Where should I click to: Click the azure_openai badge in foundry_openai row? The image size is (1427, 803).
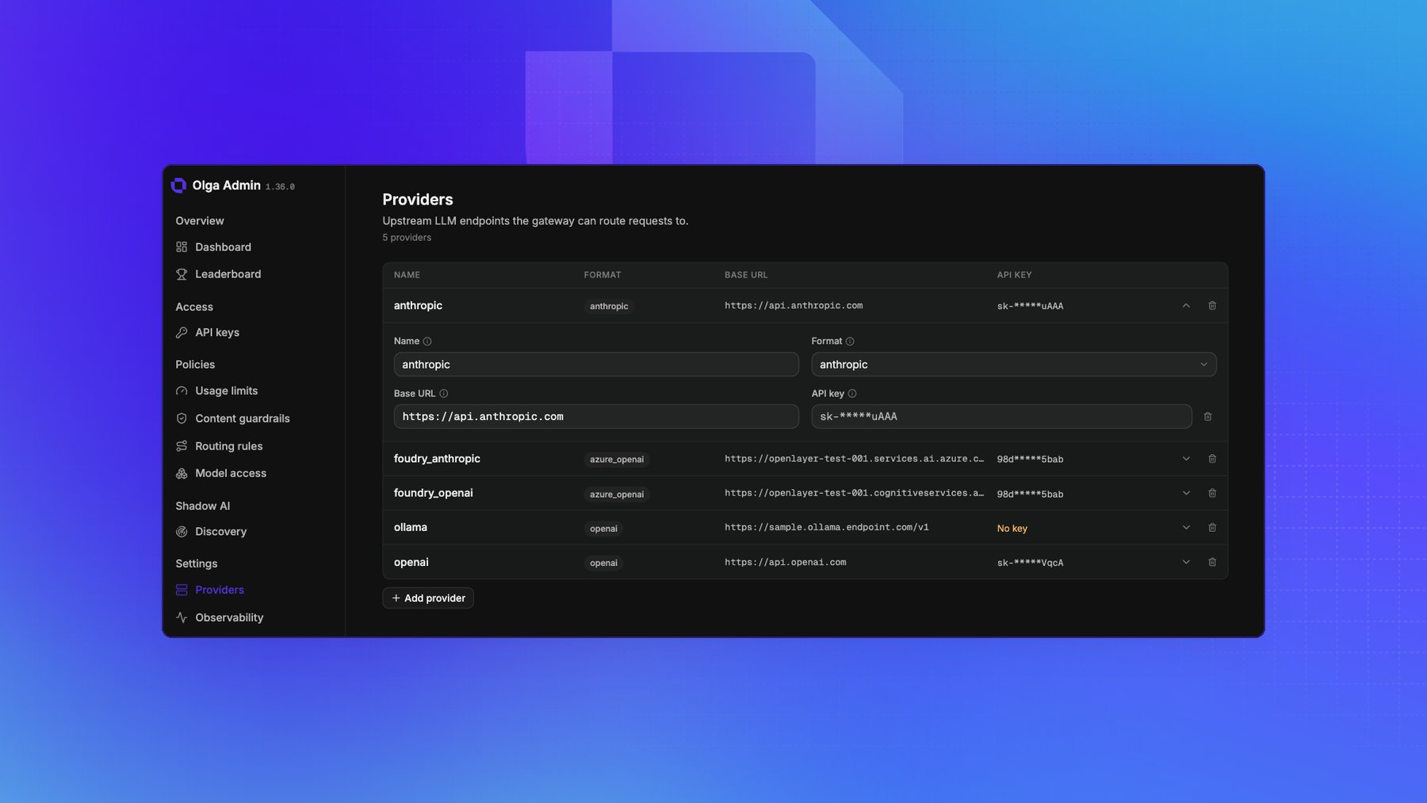[617, 495]
